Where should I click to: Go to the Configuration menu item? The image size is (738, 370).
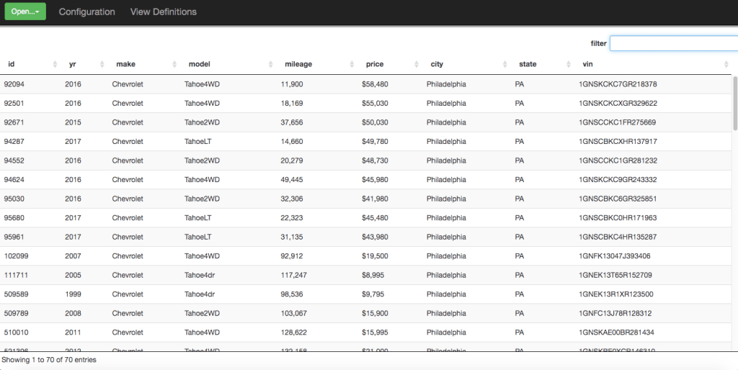coord(86,12)
